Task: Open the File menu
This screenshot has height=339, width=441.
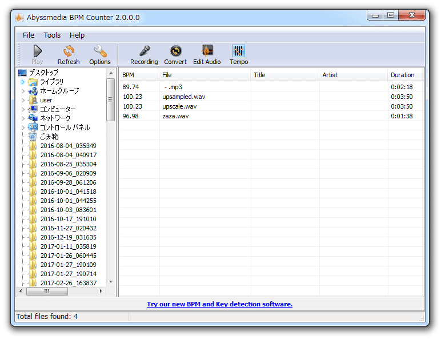Action: 29,35
